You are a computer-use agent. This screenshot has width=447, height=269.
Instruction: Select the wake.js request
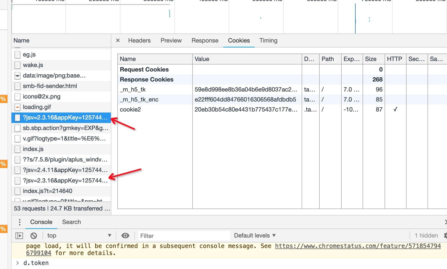click(61, 65)
